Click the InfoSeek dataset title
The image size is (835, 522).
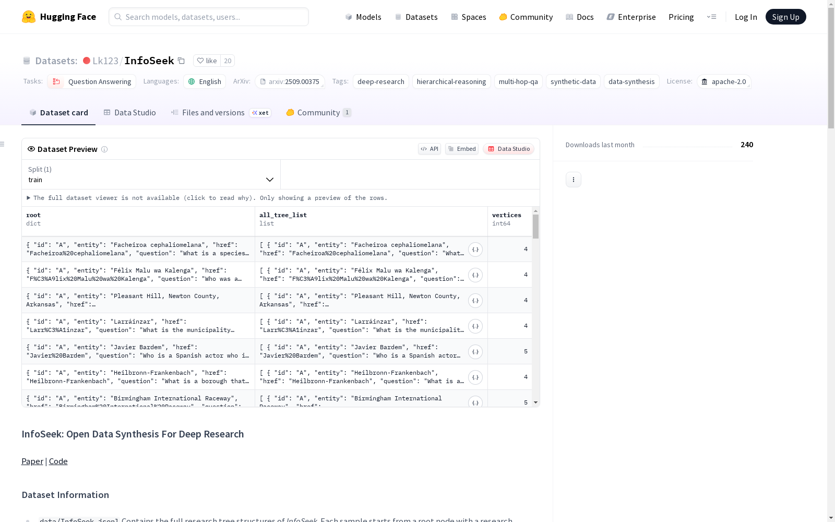point(149,61)
